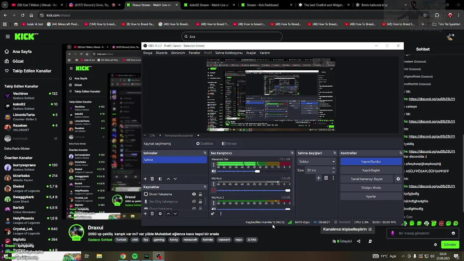This screenshot has height=261, width=464.
Task: Increase transition Süre with up arrow
Action: 333,169
